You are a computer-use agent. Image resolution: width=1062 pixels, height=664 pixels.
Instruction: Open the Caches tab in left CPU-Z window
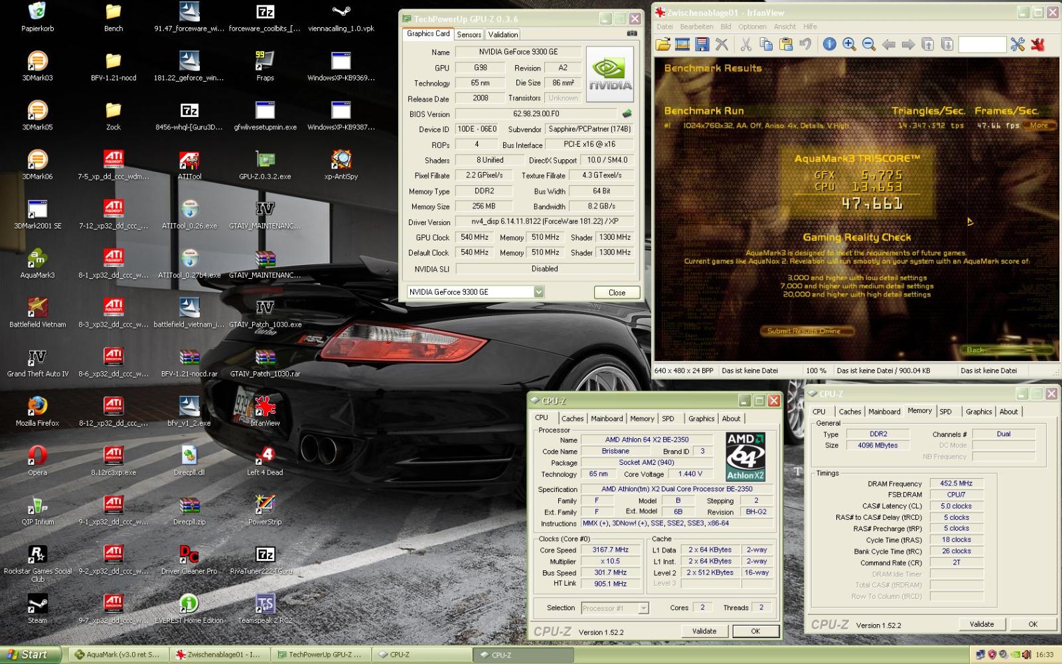point(572,418)
